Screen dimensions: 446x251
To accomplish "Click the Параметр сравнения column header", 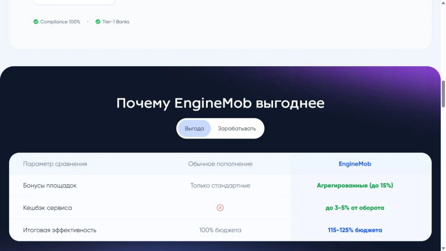I will click(x=55, y=164).
